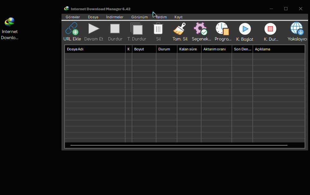Sort by Aktarım oranı column header

(x=216, y=49)
